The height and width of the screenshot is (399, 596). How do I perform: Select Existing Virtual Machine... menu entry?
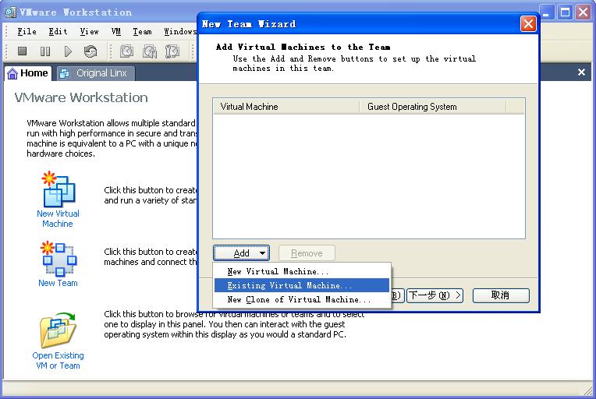(289, 285)
